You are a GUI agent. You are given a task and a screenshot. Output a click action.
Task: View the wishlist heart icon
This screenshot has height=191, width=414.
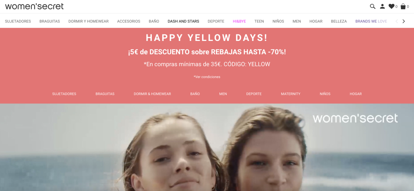pos(391,7)
